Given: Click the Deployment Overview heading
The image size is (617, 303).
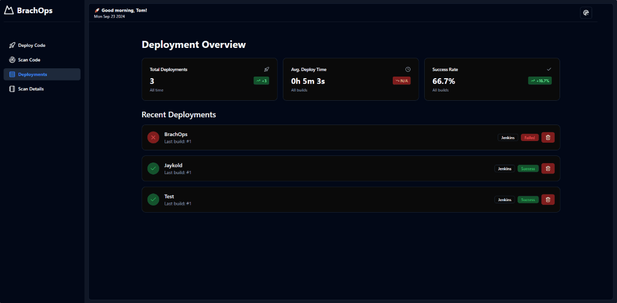Looking at the screenshot, I should point(193,45).
